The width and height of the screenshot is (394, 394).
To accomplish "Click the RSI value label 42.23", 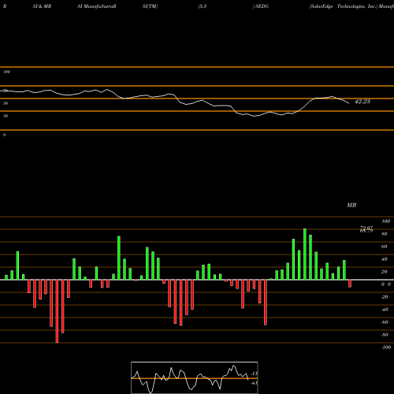I will pos(362,102).
